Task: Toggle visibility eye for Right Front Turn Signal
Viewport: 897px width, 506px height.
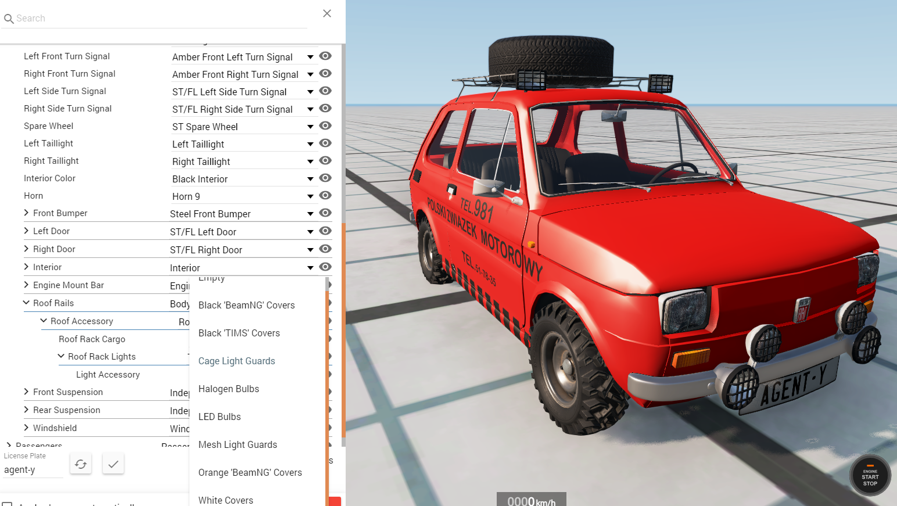Action: 325,73
